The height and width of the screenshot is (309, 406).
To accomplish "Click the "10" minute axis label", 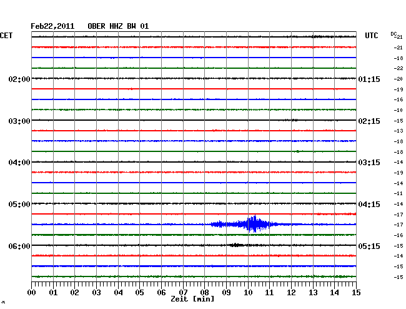I will (x=248, y=293).
